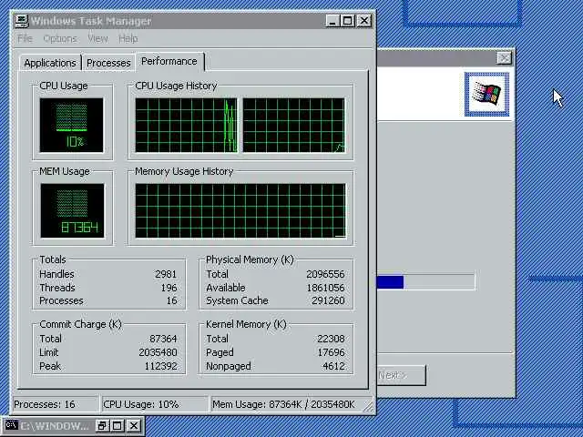The width and height of the screenshot is (583, 437).
Task: Click Kernel Memory Total 22308
Action: 331,339
